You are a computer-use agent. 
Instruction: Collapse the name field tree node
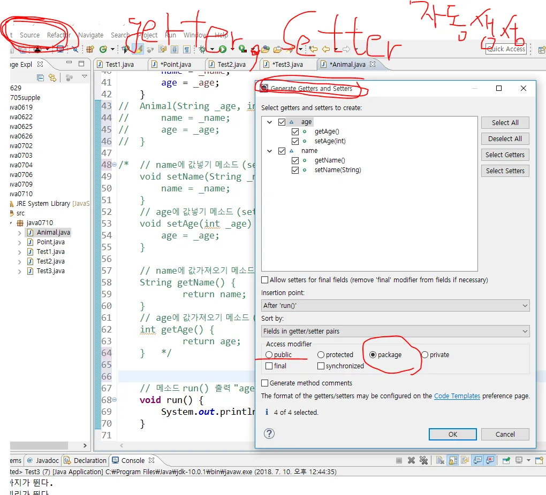(269, 151)
